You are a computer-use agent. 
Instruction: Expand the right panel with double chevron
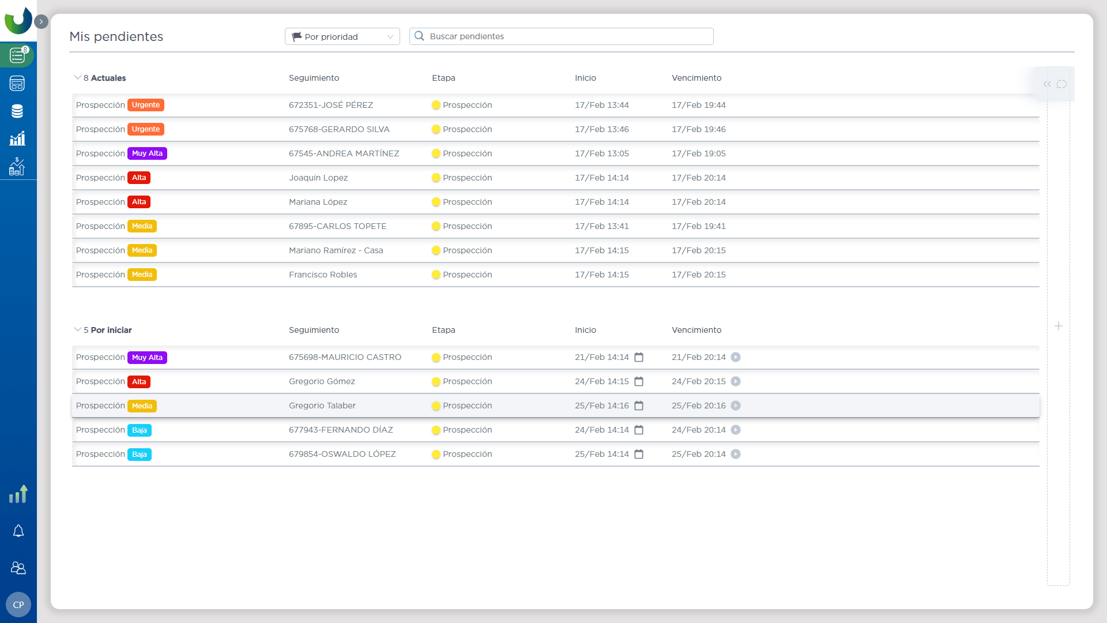point(1047,84)
